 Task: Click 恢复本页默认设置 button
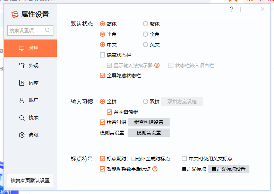click(x=30, y=180)
